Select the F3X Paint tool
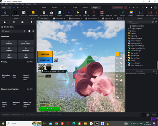Viewport: 158px width, 126px height. (x=121, y=58)
